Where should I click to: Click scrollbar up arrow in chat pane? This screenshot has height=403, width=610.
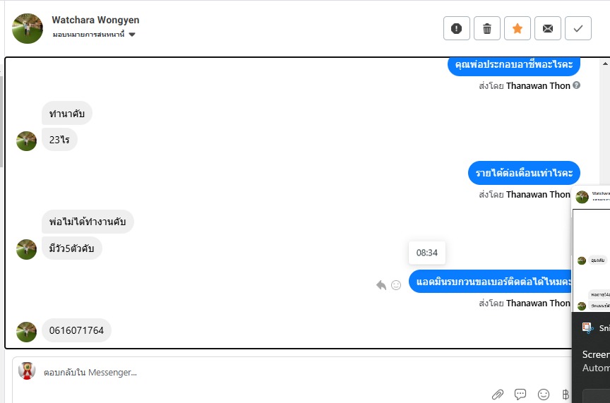(x=605, y=64)
